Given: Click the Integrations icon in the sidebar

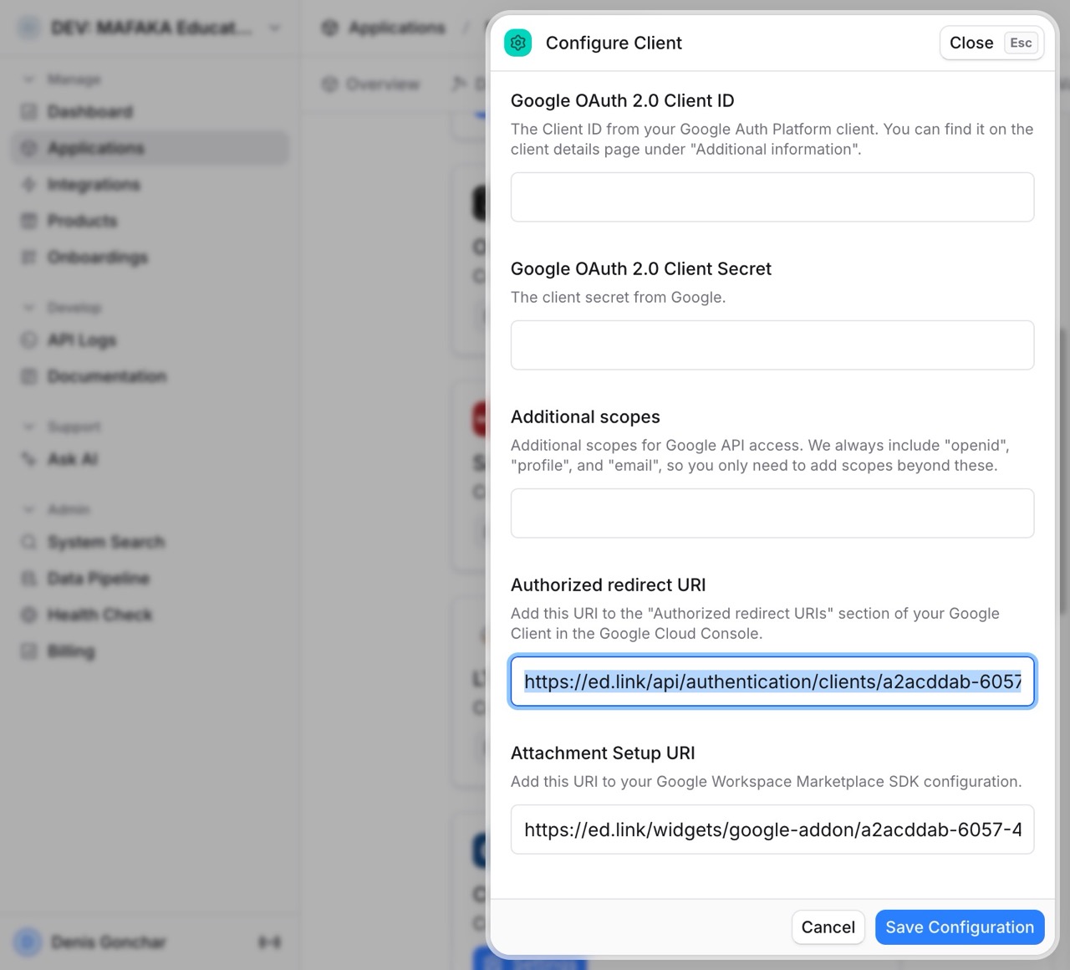Looking at the screenshot, I should pos(29,185).
